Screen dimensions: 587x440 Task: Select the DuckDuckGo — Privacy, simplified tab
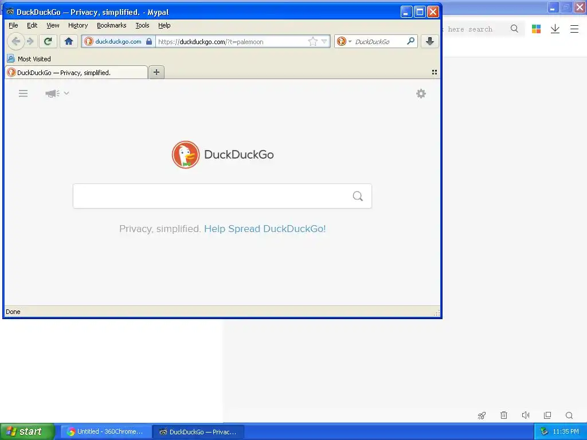76,72
